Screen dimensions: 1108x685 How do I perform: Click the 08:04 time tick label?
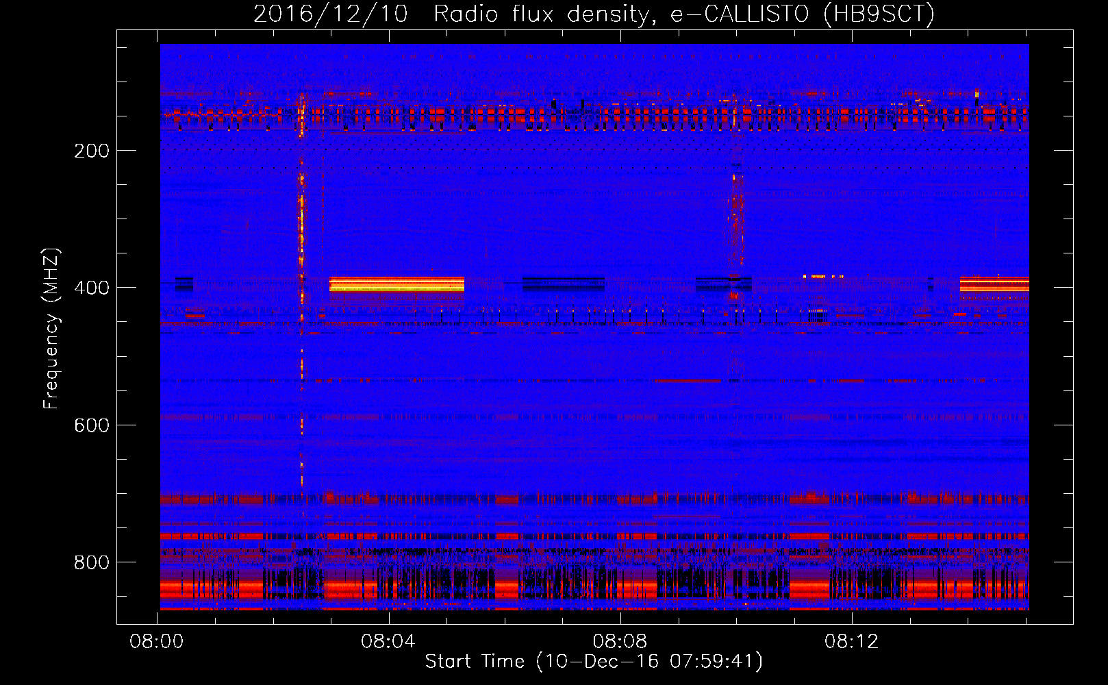click(x=388, y=642)
